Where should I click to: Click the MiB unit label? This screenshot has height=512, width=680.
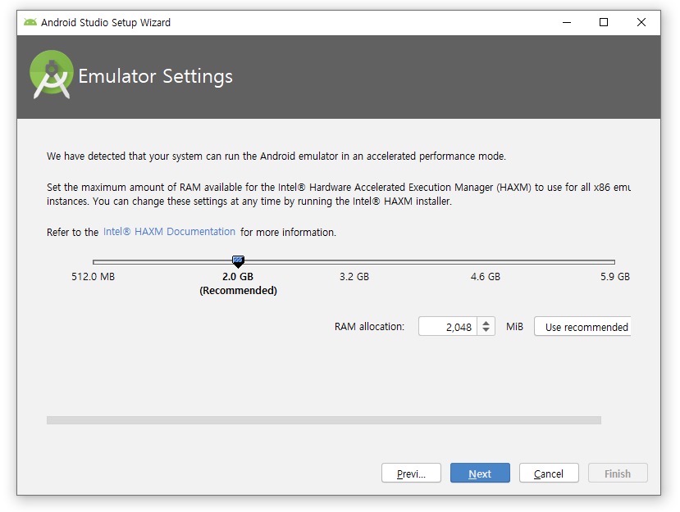pos(515,327)
